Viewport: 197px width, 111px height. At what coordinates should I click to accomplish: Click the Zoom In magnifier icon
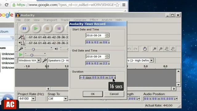pyautogui.click(x=155, y=49)
